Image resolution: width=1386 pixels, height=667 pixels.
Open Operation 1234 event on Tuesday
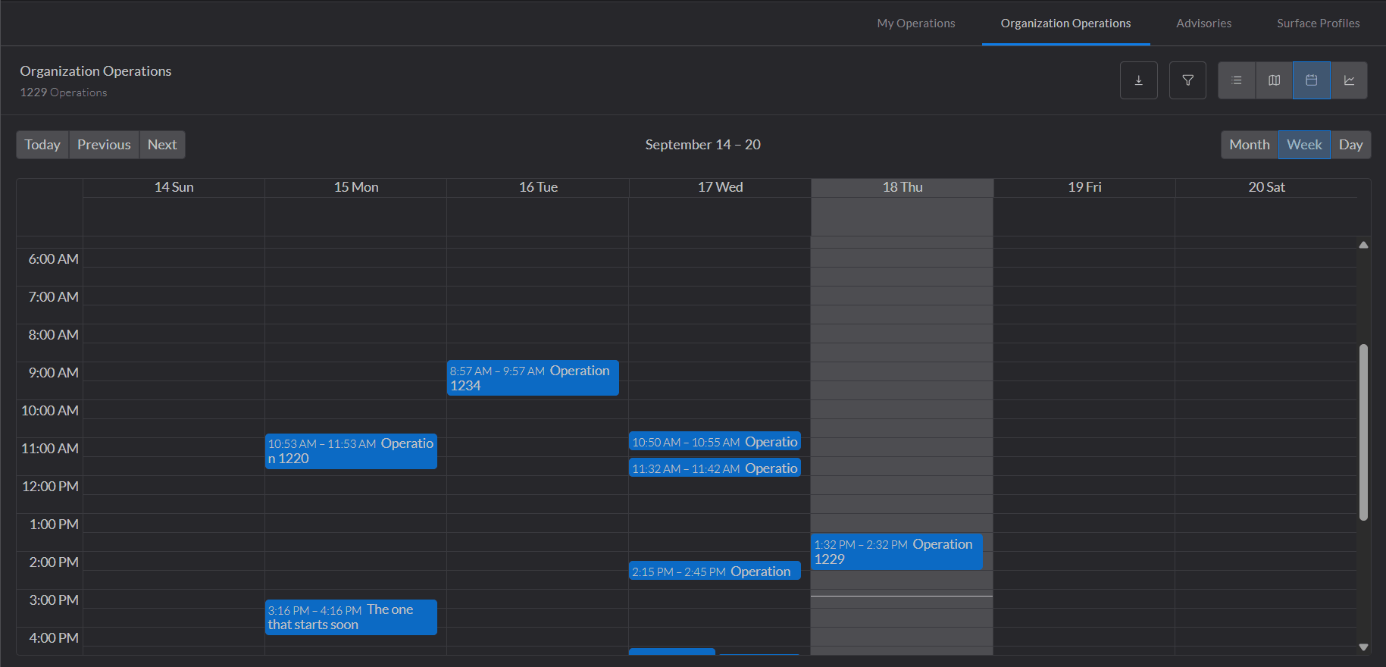533,378
